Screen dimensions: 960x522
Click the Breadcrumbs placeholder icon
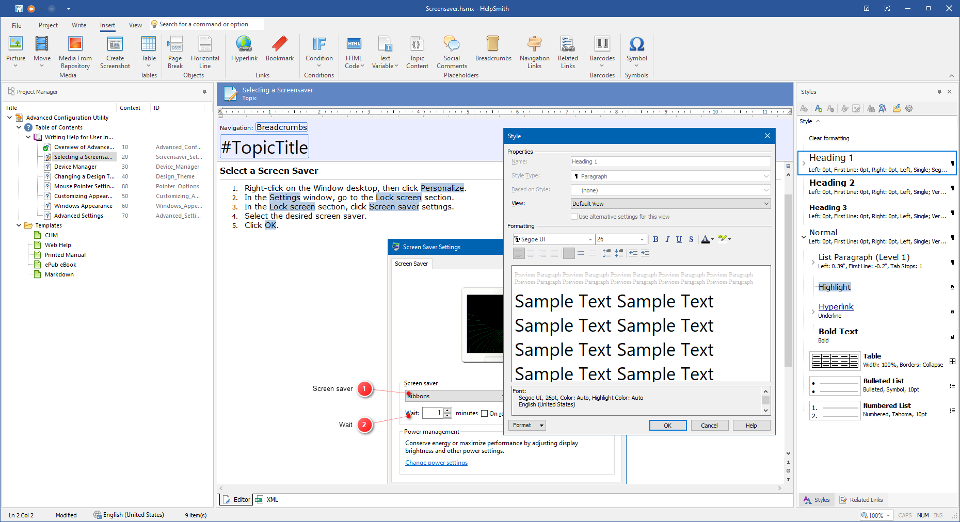[x=493, y=49]
